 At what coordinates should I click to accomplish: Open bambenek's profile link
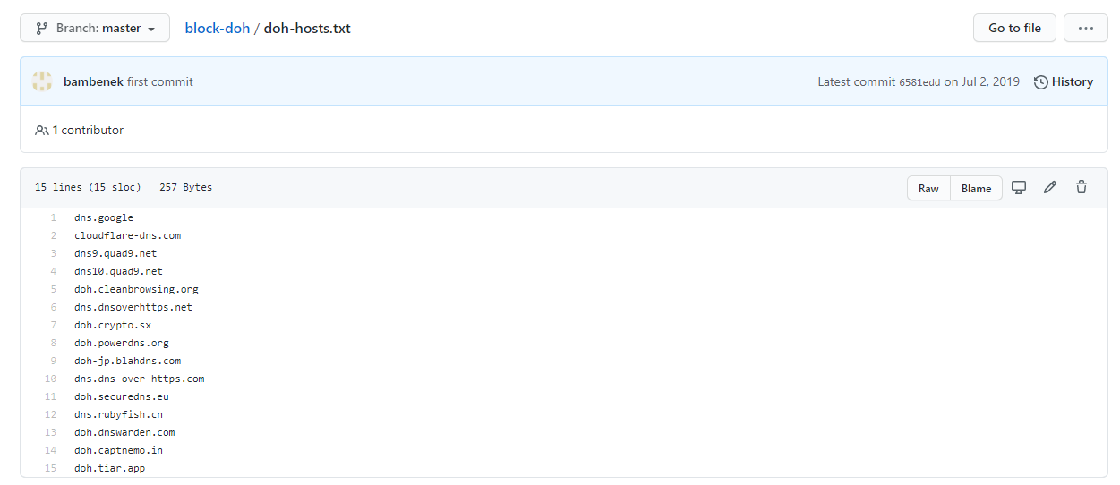[93, 81]
